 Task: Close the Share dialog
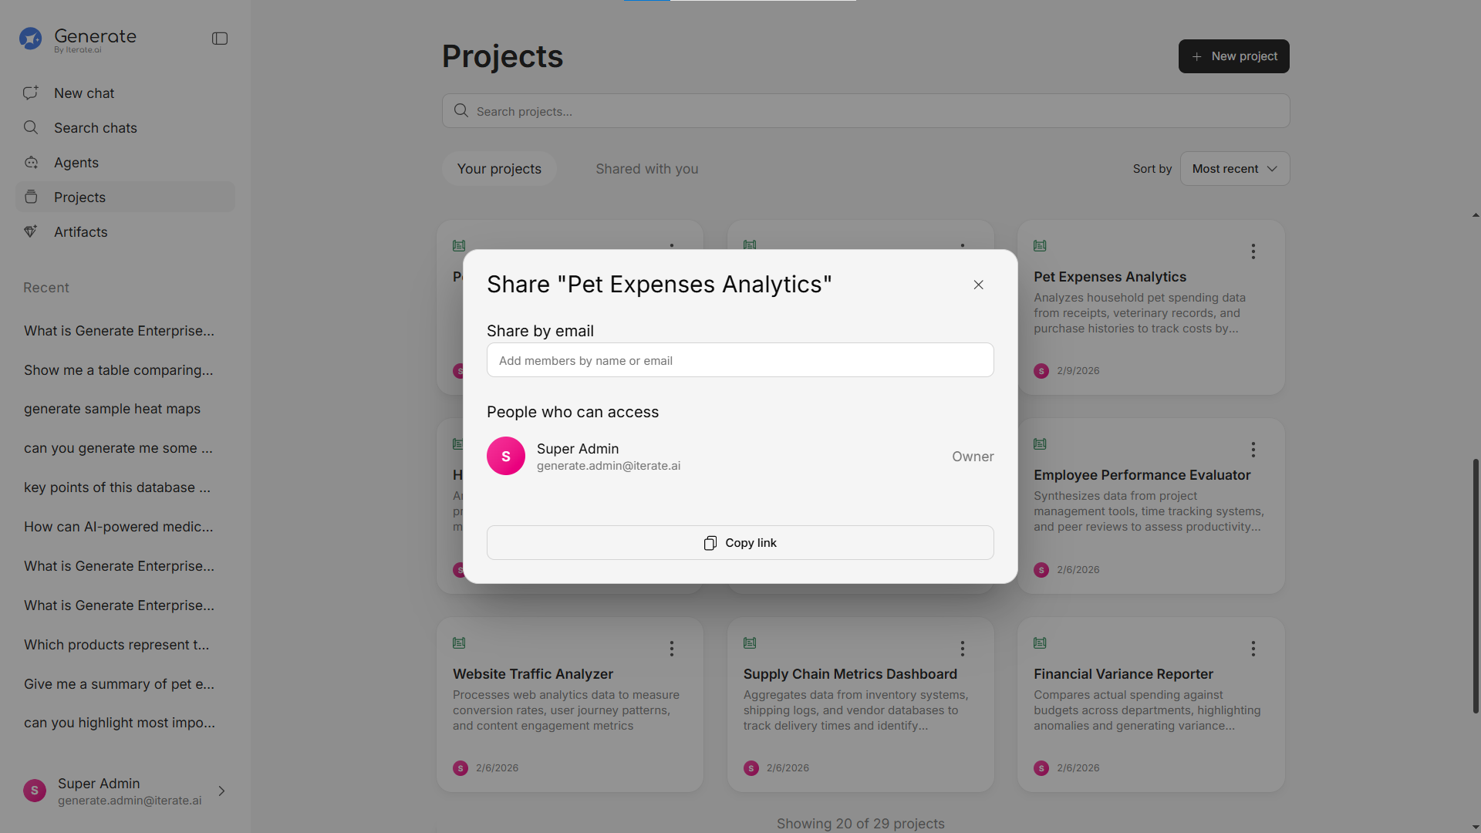coord(978,285)
